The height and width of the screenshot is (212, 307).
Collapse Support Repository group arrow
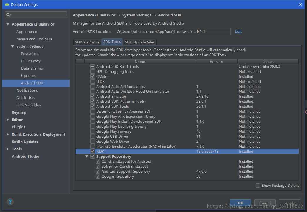(x=87, y=157)
